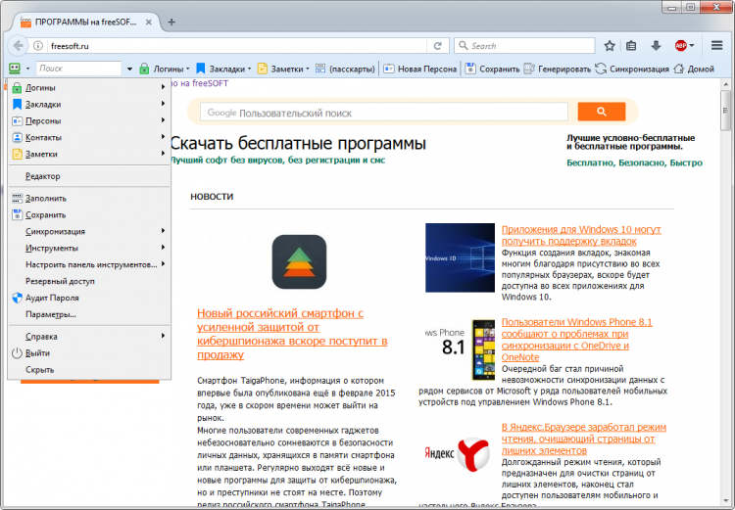This screenshot has height=510, width=735.
Task: Expand Инструменты submenu
Action: point(89,249)
